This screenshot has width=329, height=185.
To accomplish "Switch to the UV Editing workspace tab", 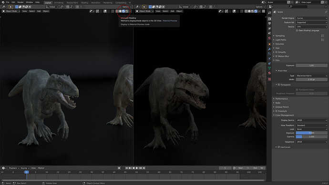I will (x=59, y=3).
